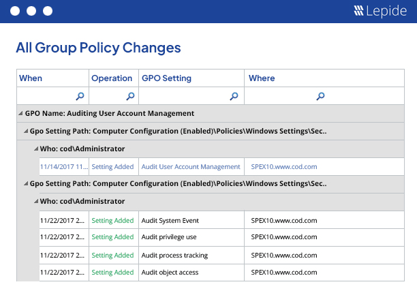Select the Audit process tracking row
The image size is (417, 293).
pos(174,256)
